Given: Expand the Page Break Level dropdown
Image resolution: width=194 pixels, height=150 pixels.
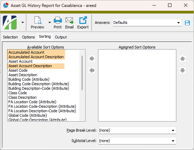Looking at the screenshot, I should [137, 130].
